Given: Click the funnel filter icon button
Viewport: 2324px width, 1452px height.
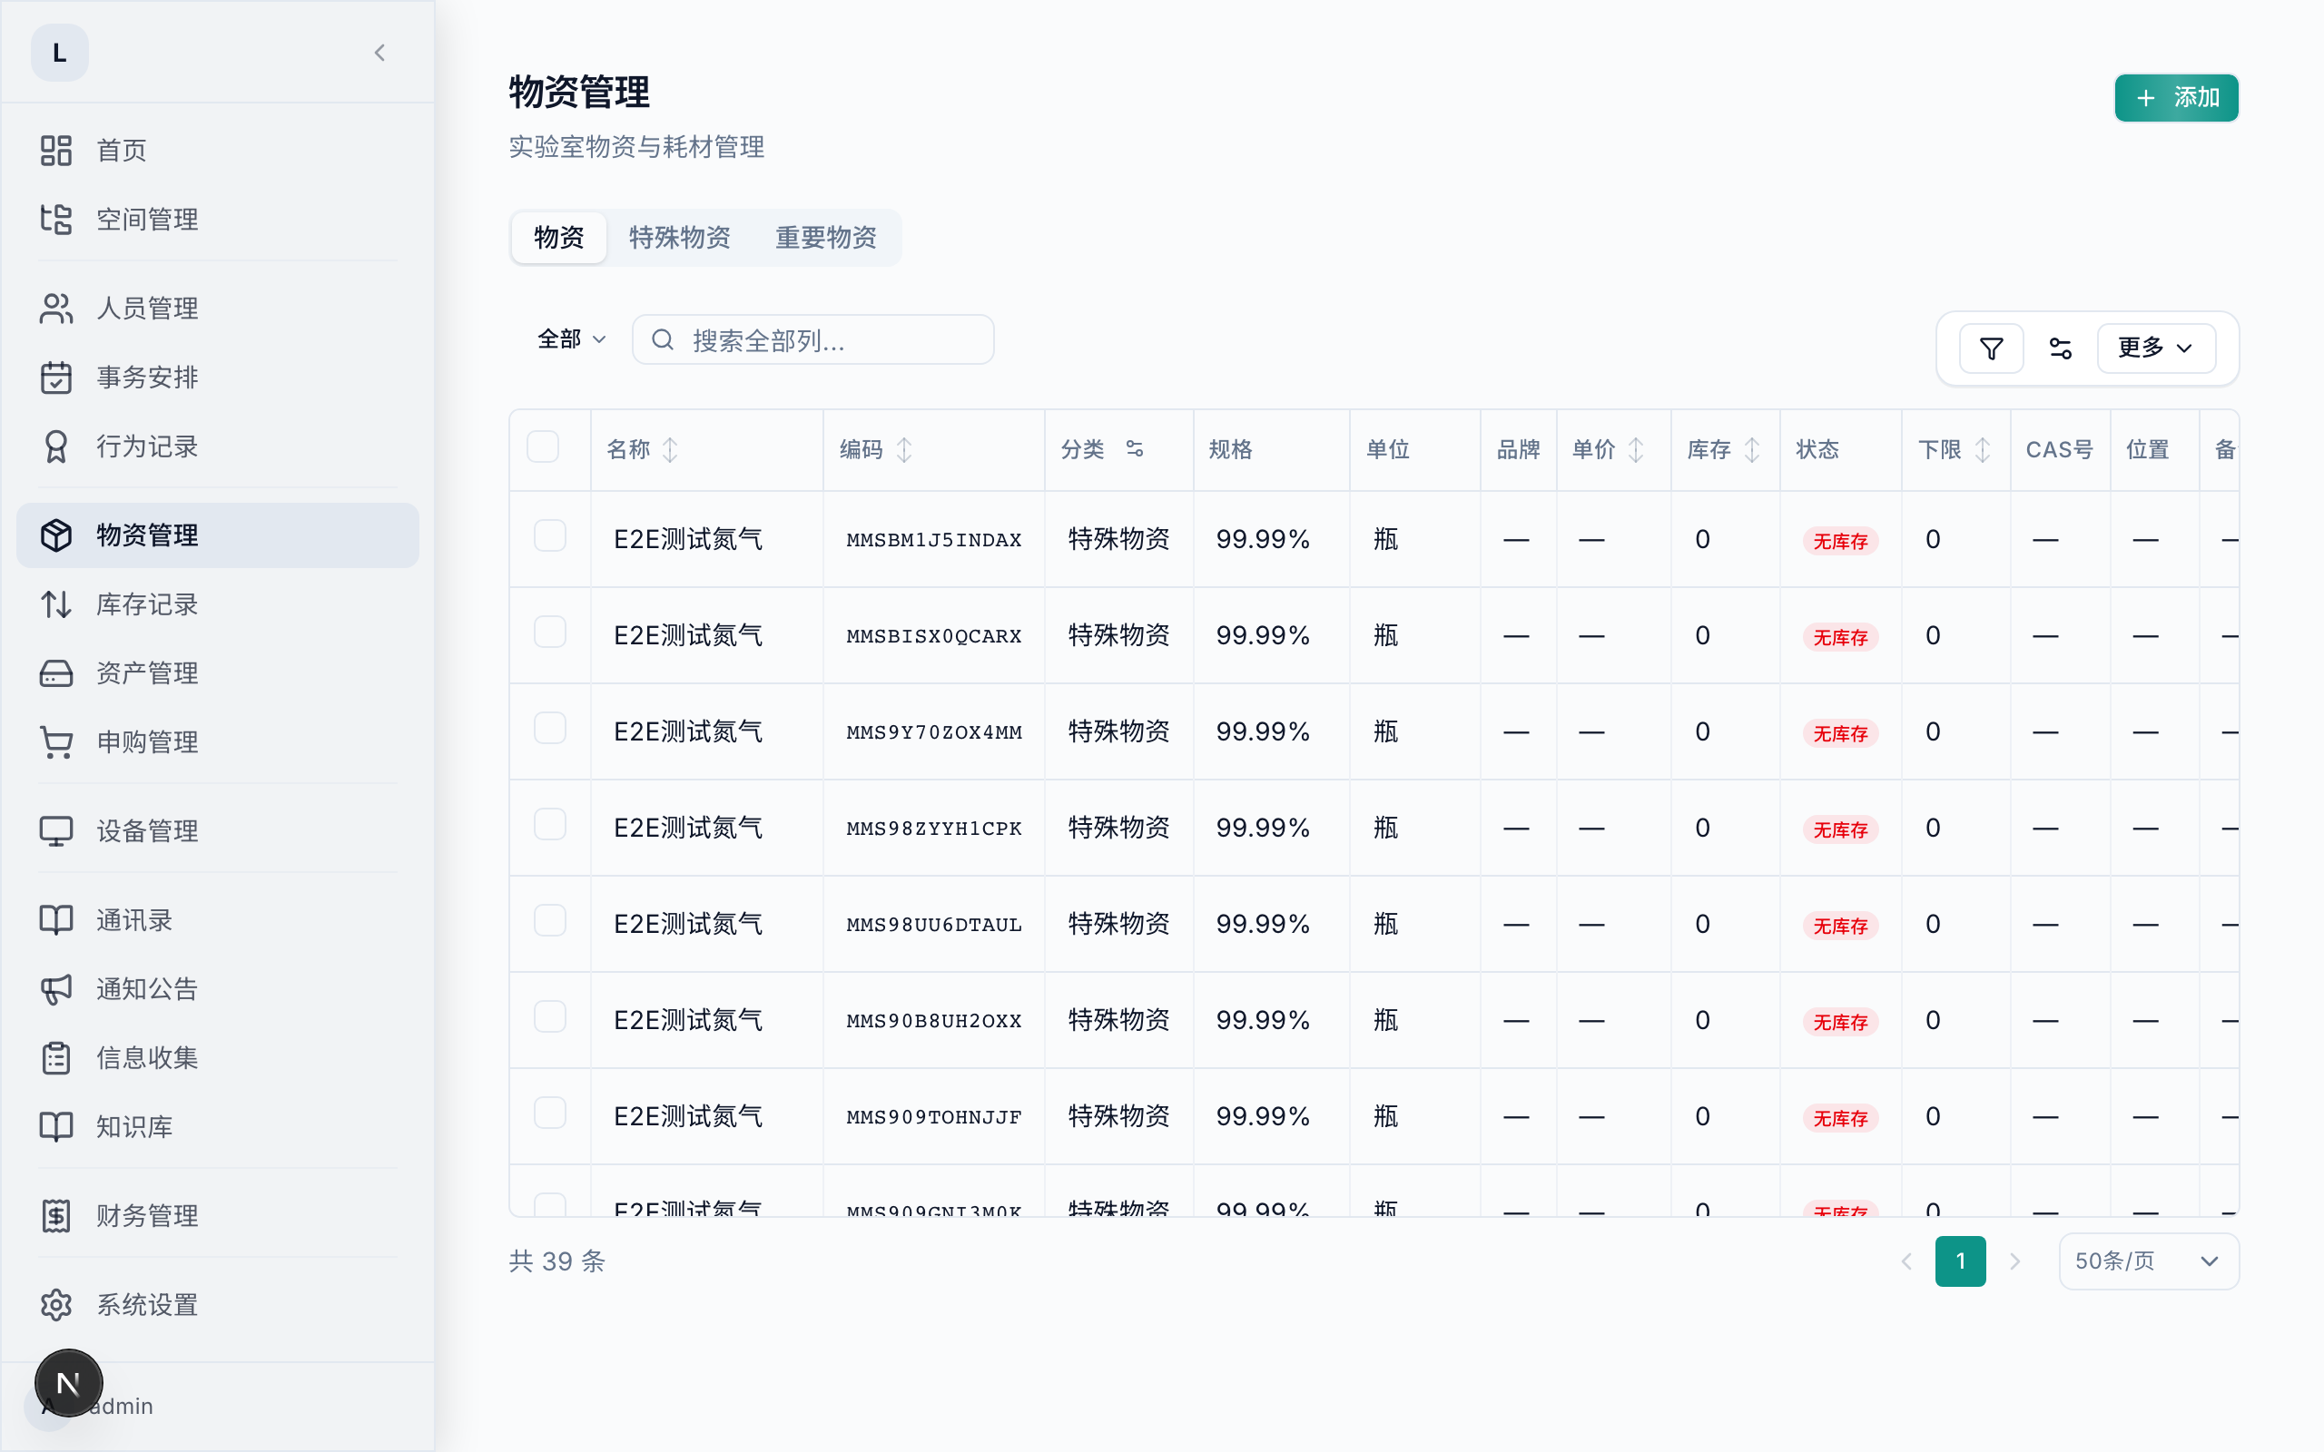Looking at the screenshot, I should (1991, 348).
